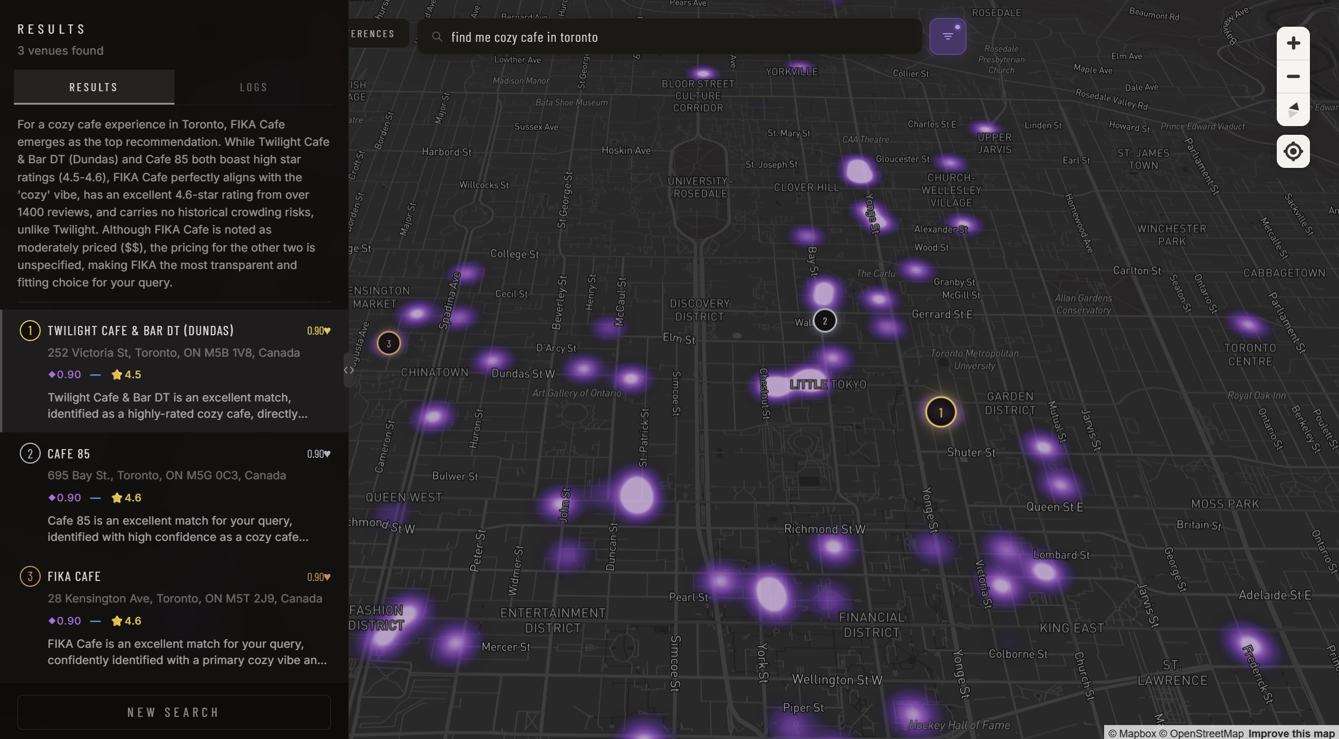1339x739 pixels.
Task: Click the map zoom in plus button
Action: pyautogui.click(x=1293, y=43)
